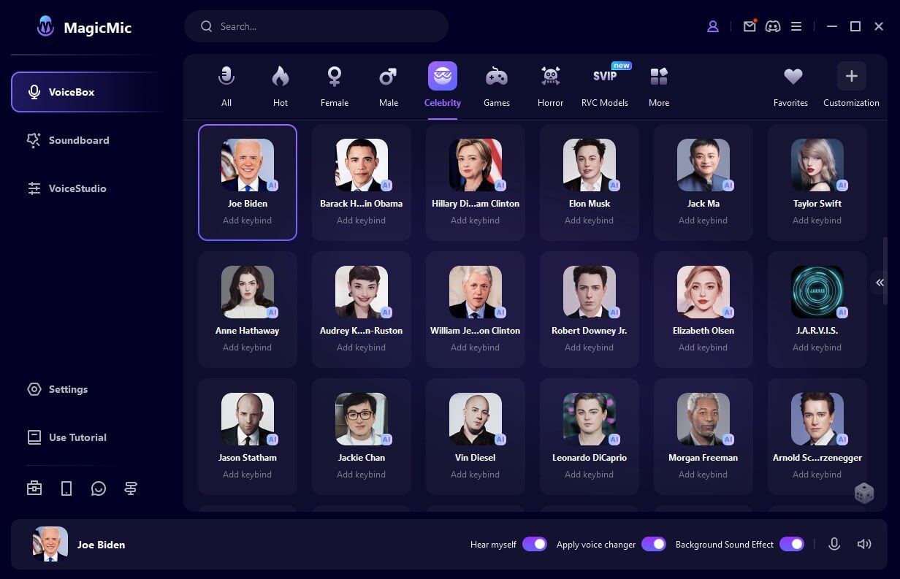Add keybind for Elon Musk voice
This screenshot has height=579, width=900.
click(x=589, y=221)
